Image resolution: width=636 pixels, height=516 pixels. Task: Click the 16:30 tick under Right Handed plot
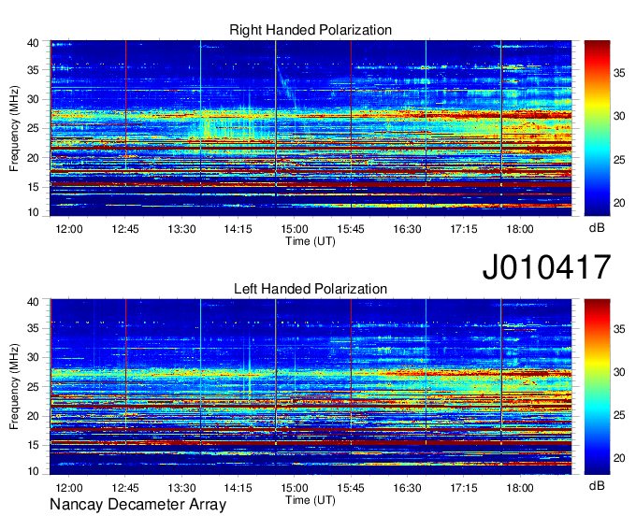(407, 229)
